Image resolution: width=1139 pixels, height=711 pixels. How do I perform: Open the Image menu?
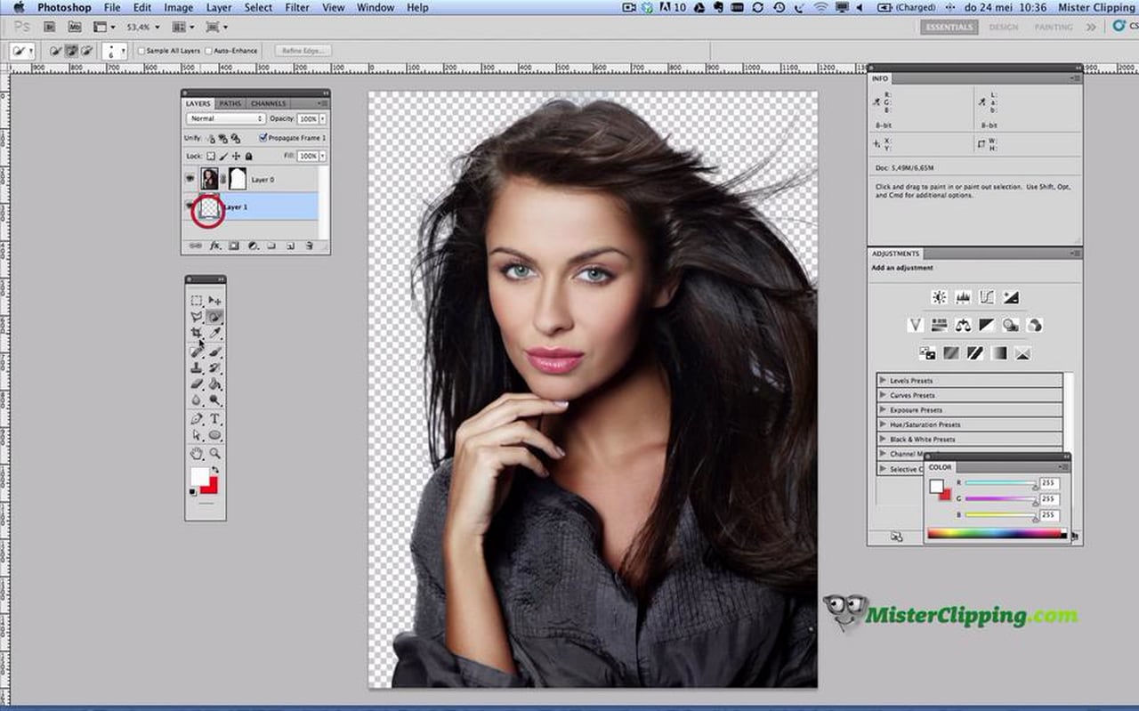[x=178, y=7]
